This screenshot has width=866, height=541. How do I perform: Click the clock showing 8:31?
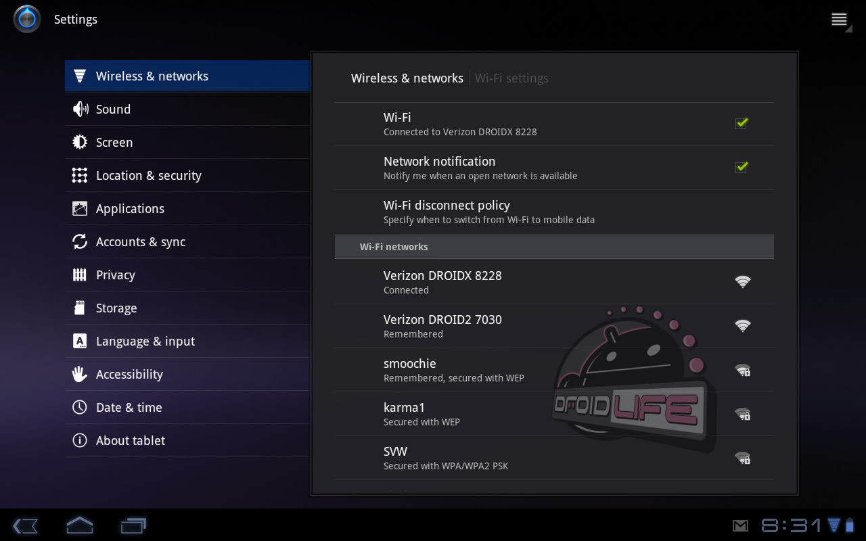coord(792,525)
